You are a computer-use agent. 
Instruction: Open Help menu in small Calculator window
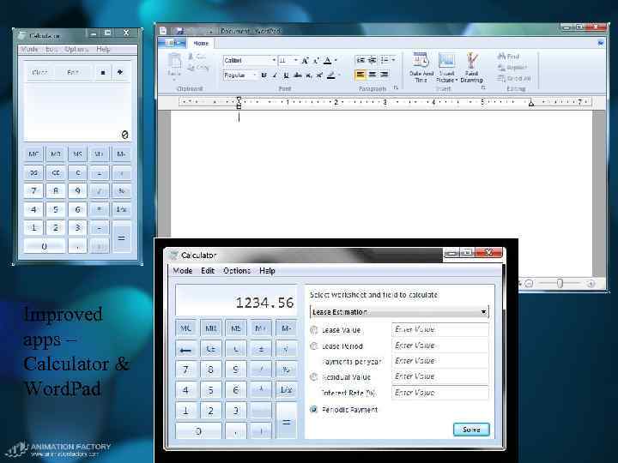(103, 49)
